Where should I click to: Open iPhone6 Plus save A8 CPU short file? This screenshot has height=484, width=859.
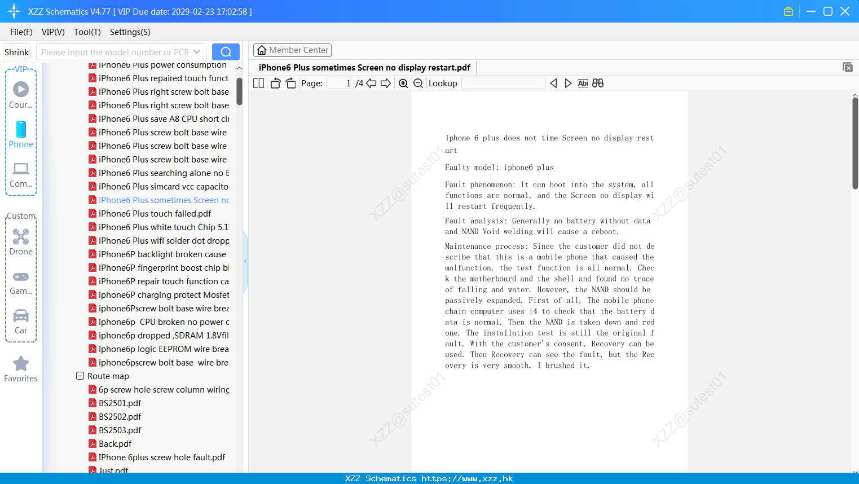click(159, 118)
